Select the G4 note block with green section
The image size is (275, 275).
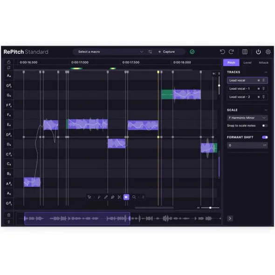[x=181, y=94]
